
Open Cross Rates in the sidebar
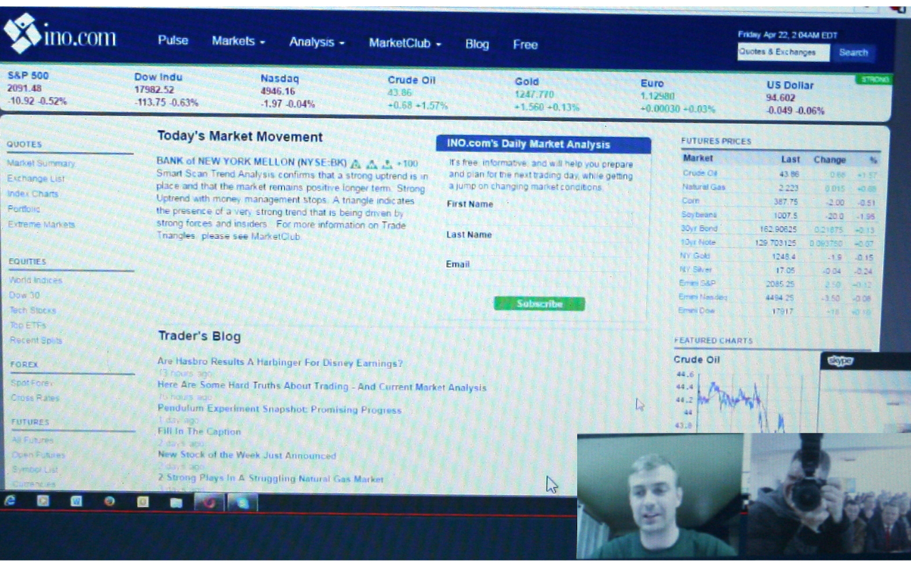pyautogui.click(x=36, y=398)
